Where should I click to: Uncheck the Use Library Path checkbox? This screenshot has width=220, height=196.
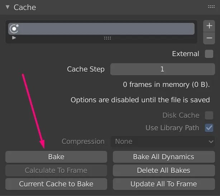(209, 128)
